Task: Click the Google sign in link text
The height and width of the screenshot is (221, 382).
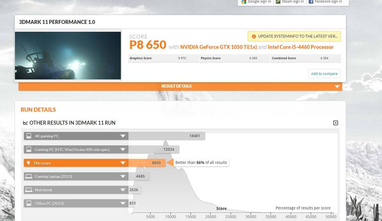Action: coord(259,2)
